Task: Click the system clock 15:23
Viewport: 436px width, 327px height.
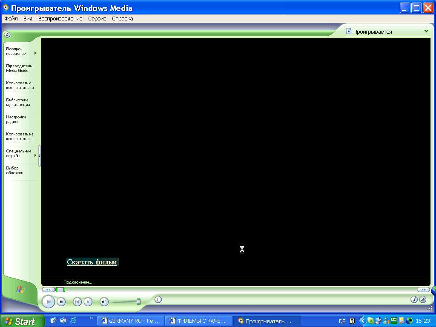Action: (x=423, y=321)
